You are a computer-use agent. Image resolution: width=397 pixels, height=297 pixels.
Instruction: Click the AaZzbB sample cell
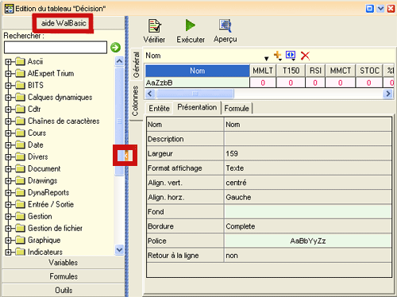198,83
